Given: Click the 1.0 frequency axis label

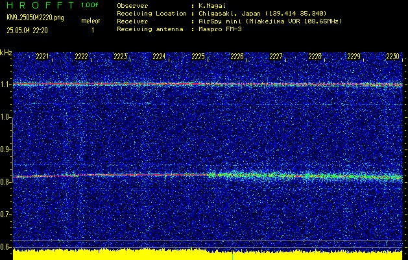Looking at the screenshot, I should pyautogui.click(x=5, y=117).
